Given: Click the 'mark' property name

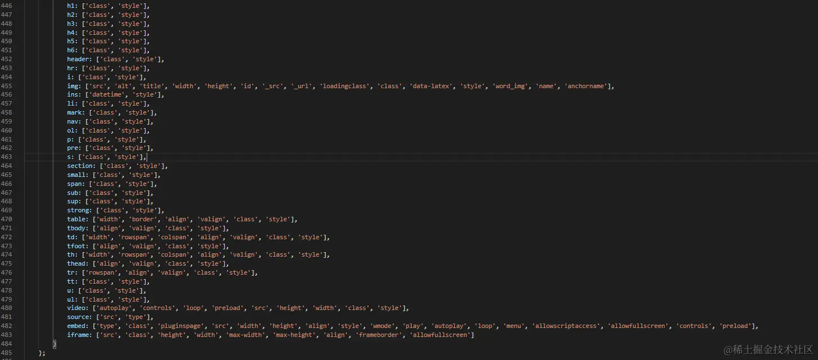Looking at the screenshot, I should click(x=74, y=113).
